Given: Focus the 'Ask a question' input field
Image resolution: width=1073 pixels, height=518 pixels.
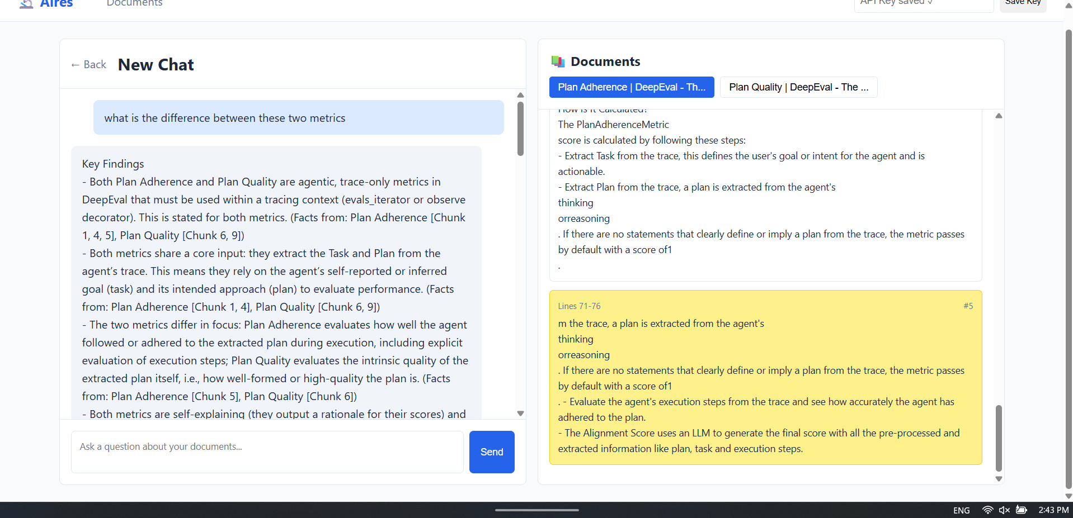Looking at the screenshot, I should click(x=267, y=452).
